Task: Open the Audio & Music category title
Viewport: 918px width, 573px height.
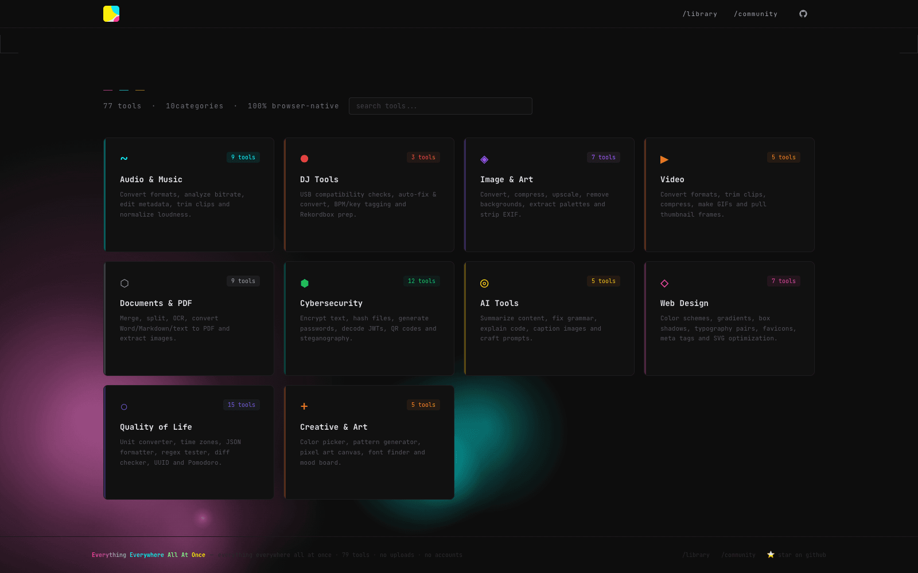Action: [151, 179]
